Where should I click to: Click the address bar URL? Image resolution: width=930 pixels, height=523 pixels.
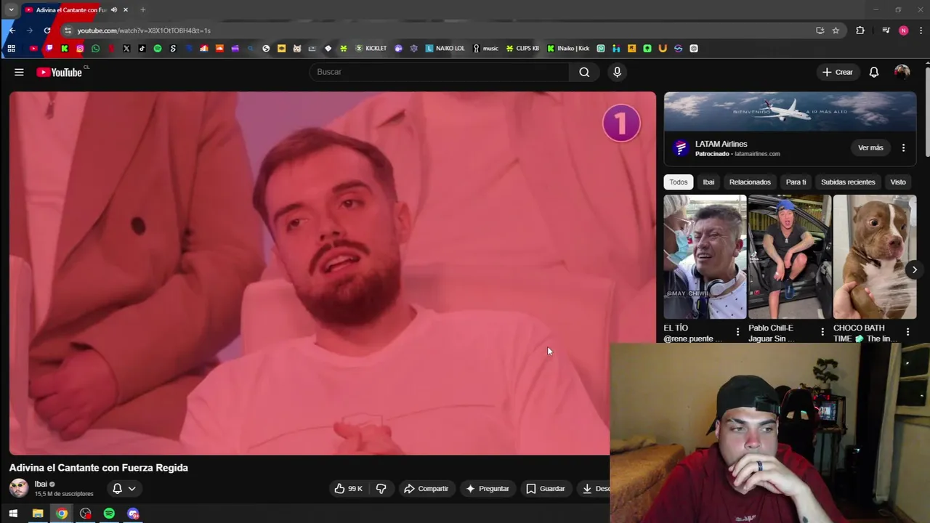[x=144, y=31]
